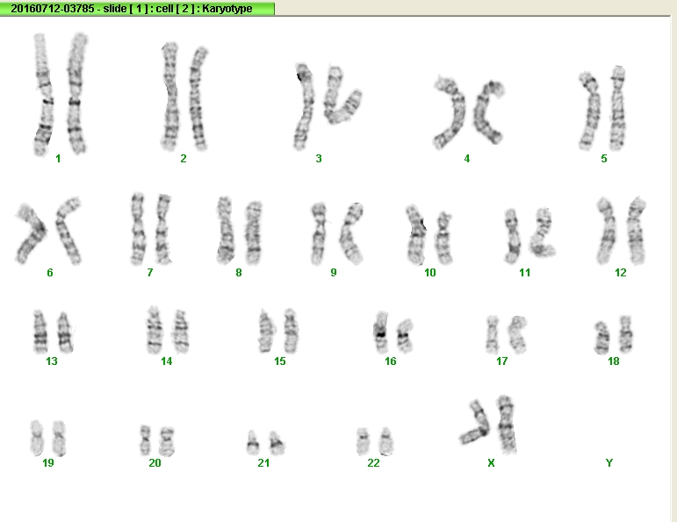The height and width of the screenshot is (522, 677).
Task: Click the label number 18
Action: 614,361
